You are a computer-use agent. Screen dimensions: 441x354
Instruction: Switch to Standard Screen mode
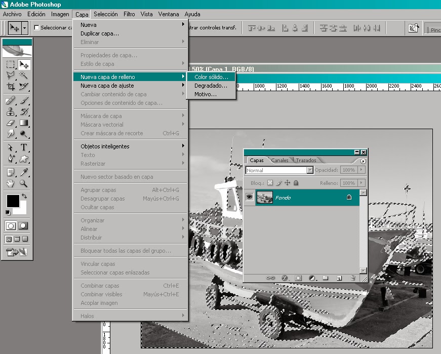point(9,239)
